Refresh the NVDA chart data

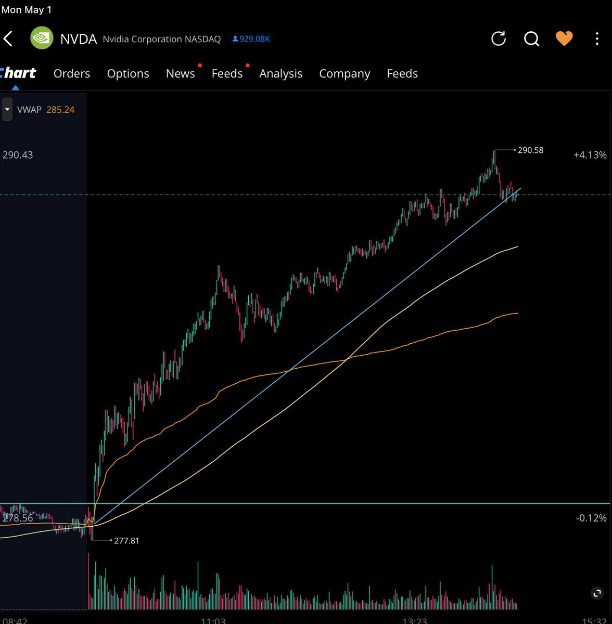pyautogui.click(x=499, y=38)
